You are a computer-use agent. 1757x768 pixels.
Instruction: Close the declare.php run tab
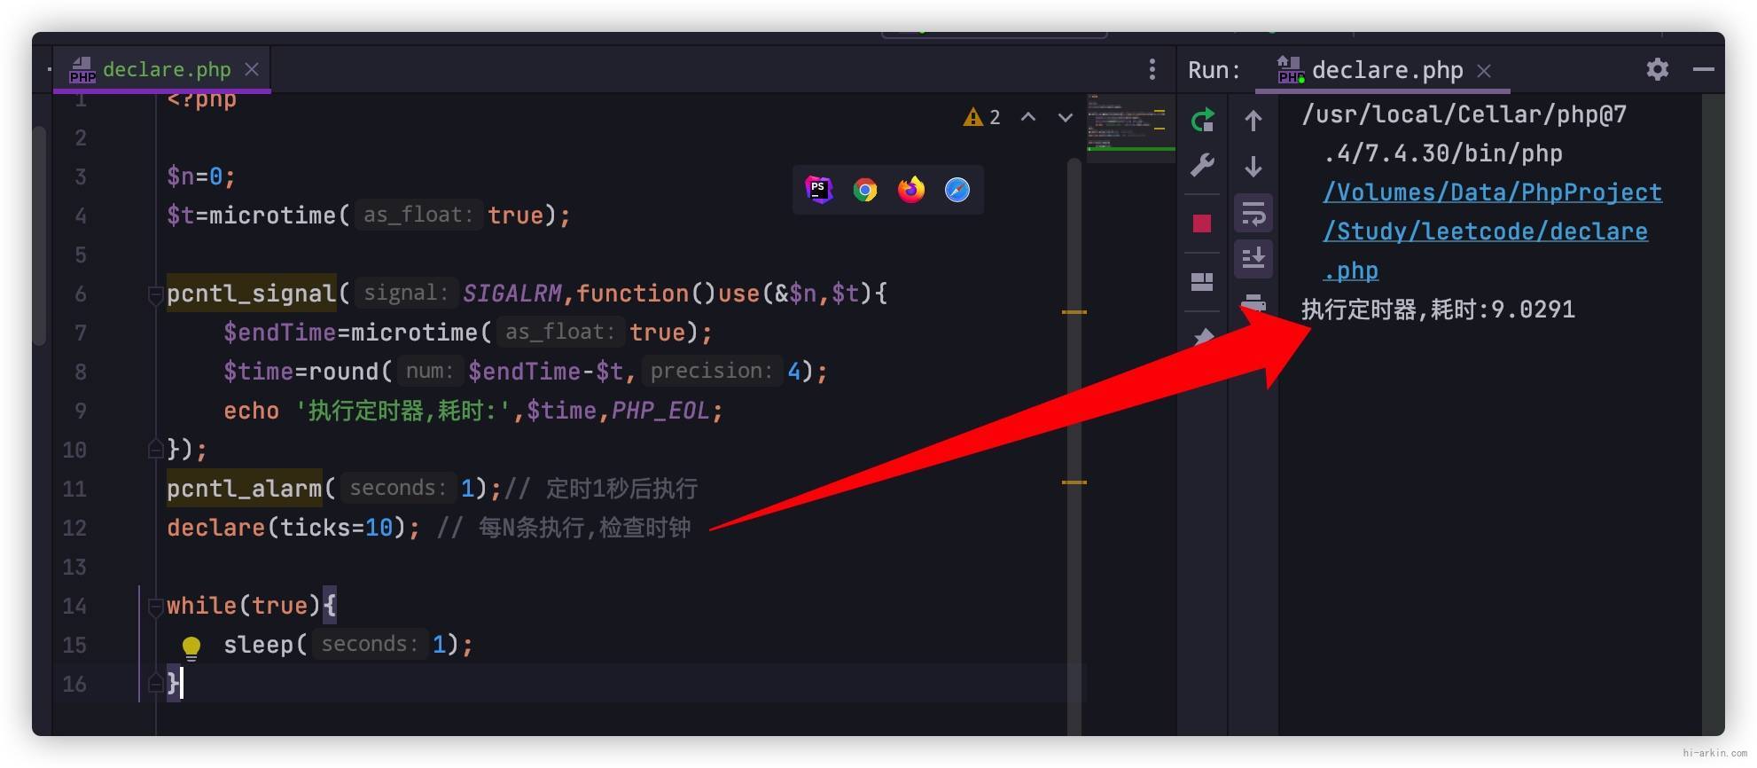1484,71
